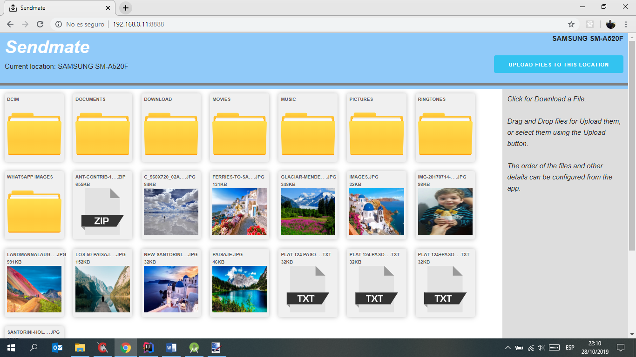Click the Wi-Fi network tray icon
Image resolution: width=636 pixels, height=357 pixels.
coord(530,348)
